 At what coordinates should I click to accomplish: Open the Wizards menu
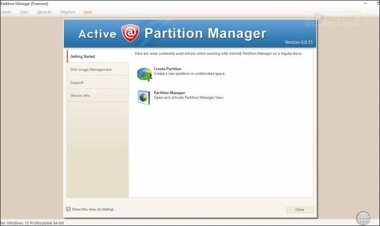[44, 12]
